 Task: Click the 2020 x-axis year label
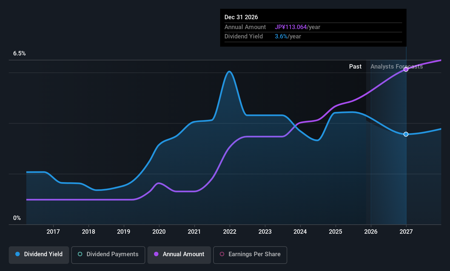click(159, 232)
